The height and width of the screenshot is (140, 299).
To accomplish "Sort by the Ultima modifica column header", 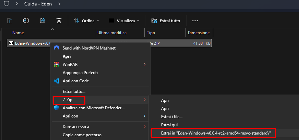I will (x=112, y=33).
